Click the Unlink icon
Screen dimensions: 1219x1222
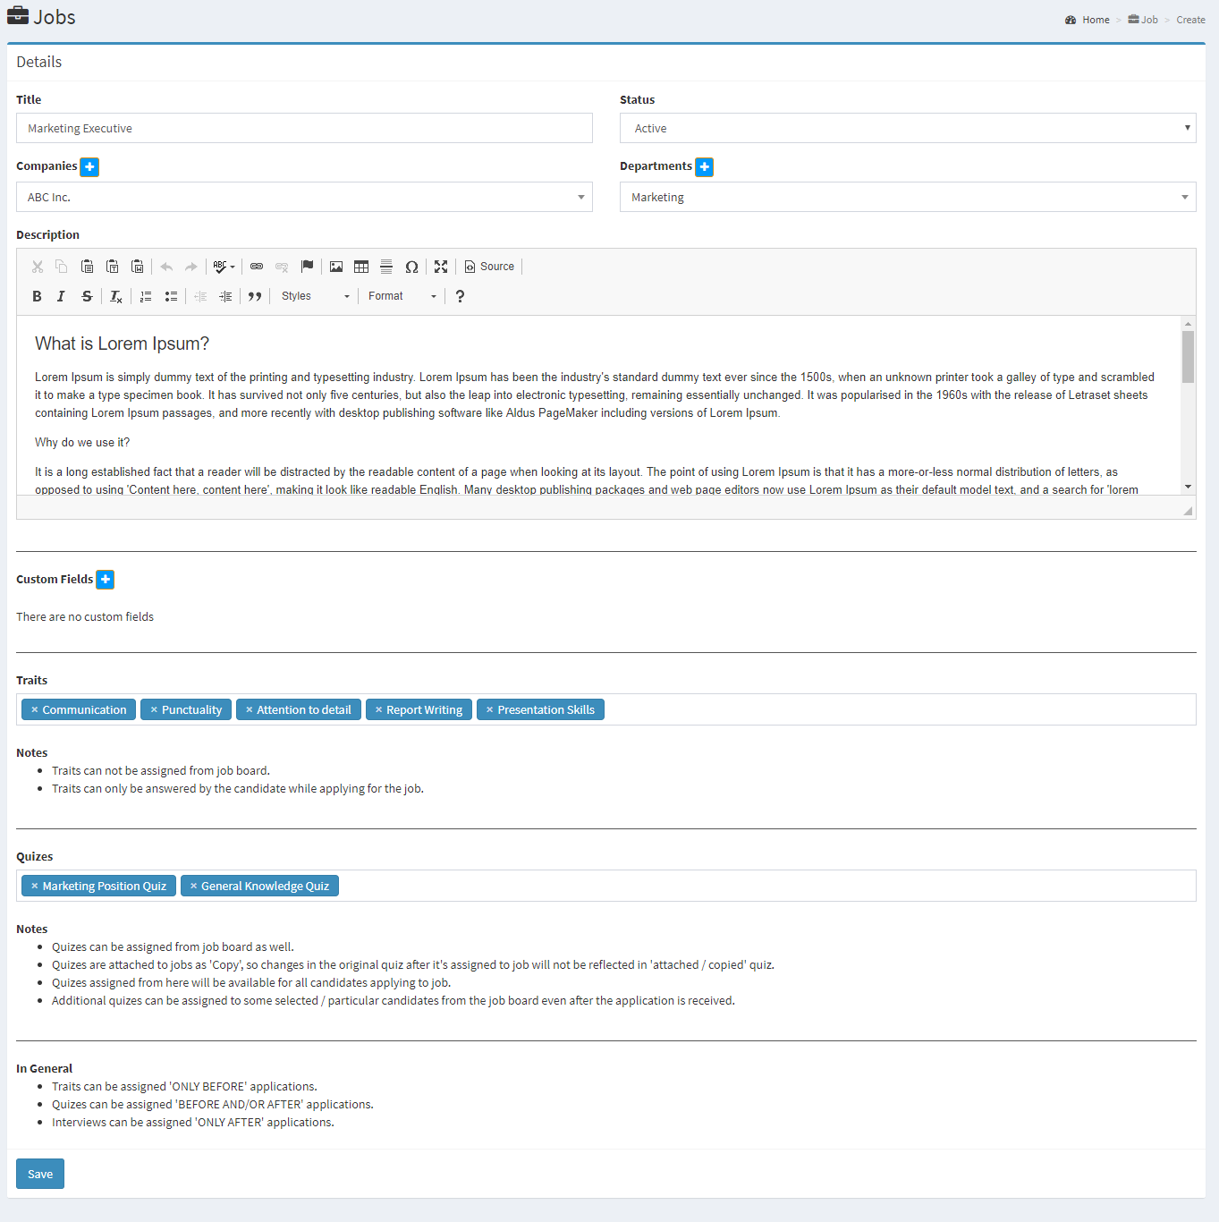(x=282, y=267)
